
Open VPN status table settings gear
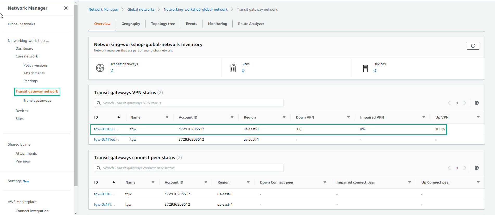[x=477, y=103]
